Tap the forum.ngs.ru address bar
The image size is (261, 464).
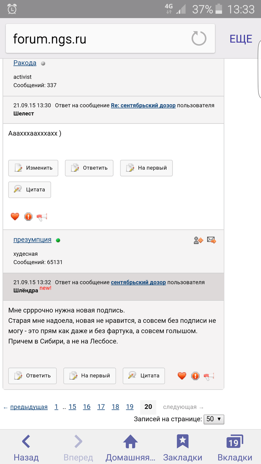tap(98, 39)
